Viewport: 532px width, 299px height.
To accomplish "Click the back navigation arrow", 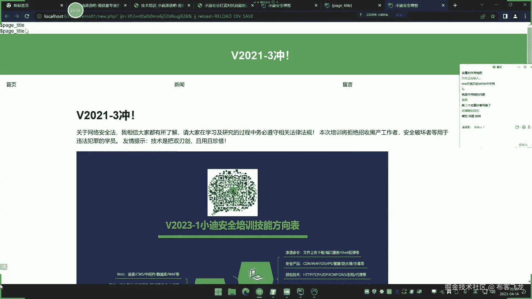I will click(x=7, y=16).
